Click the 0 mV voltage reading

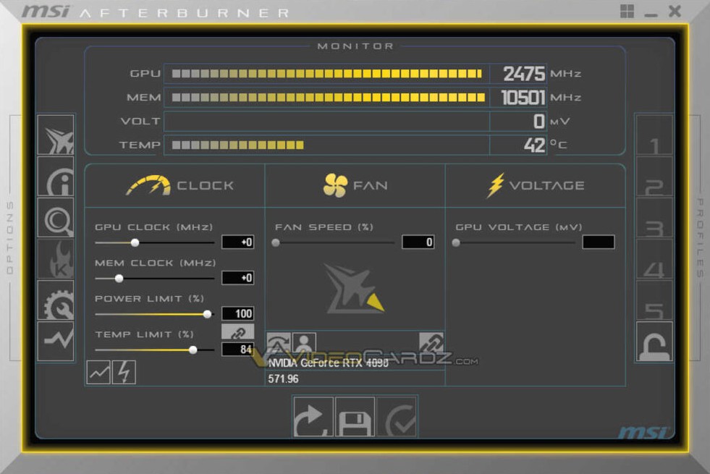(538, 122)
